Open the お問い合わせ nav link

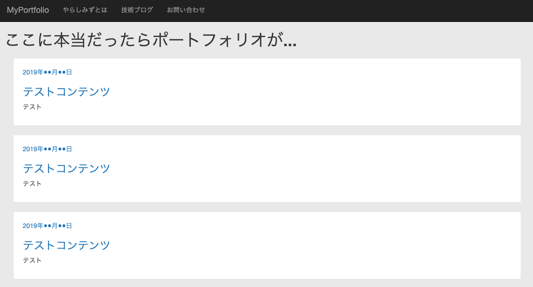[x=186, y=10]
